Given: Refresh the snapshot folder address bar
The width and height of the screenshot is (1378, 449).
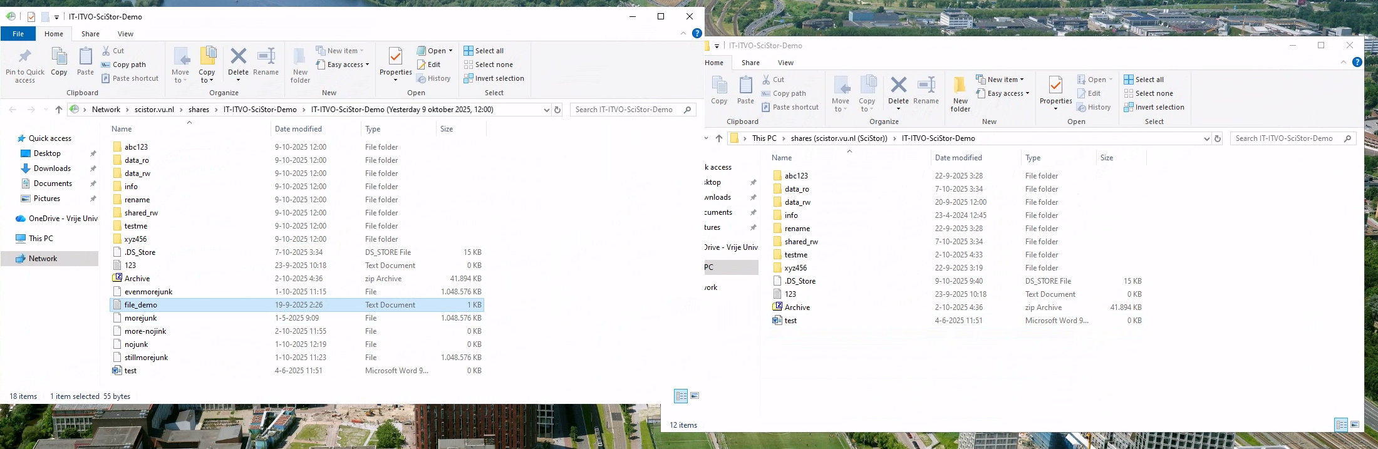Looking at the screenshot, I should pyautogui.click(x=557, y=110).
